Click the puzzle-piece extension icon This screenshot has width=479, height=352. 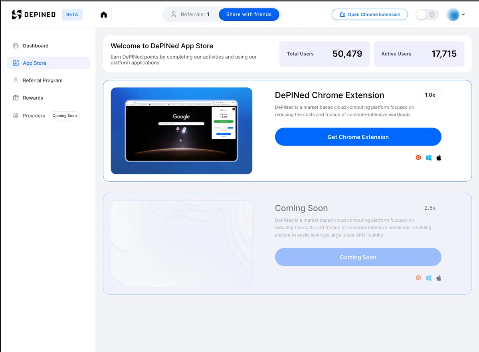pos(342,14)
